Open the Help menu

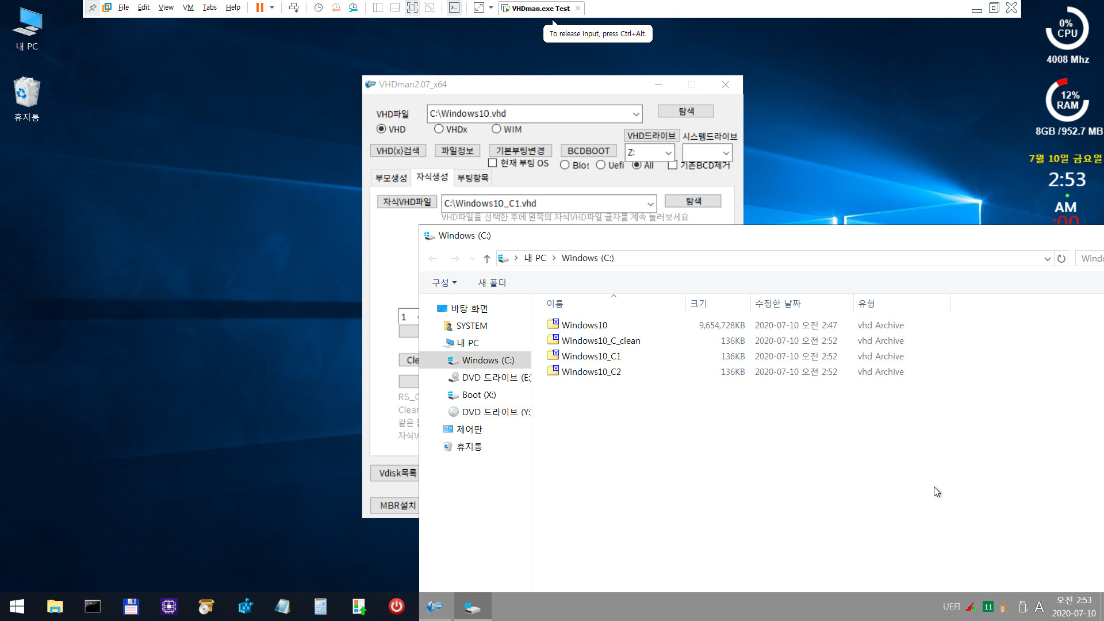click(233, 8)
